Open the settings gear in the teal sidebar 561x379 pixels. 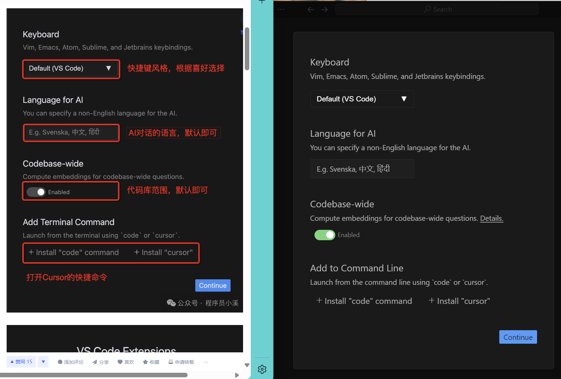point(262,369)
